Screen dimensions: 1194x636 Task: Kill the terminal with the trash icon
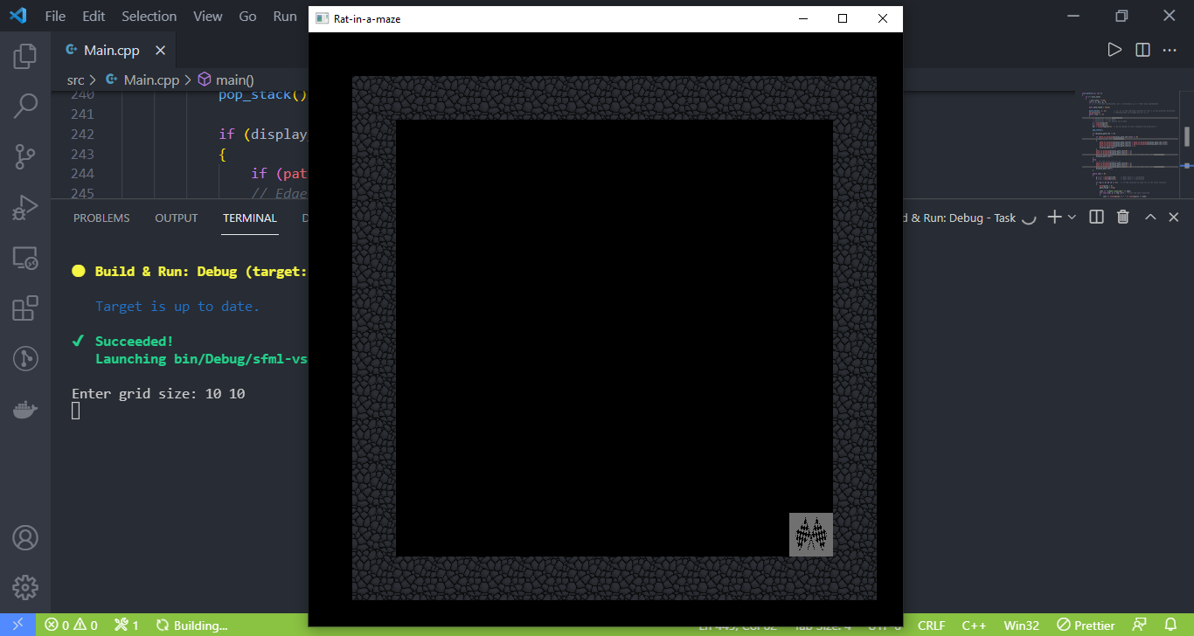click(x=1122, y=217)
